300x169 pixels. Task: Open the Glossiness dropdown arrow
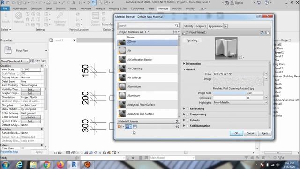point(266,98)
